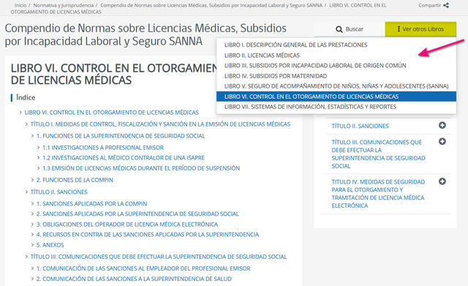
Task: Open Normativa y Jurisprudencia breadcrumb link
Action: point(64,5)
